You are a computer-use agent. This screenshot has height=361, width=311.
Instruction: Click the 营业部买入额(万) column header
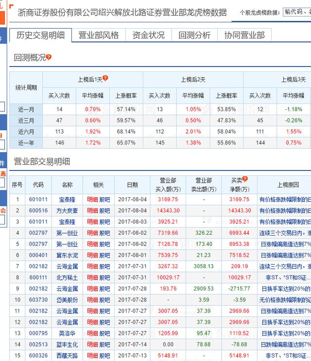(168, 185)
